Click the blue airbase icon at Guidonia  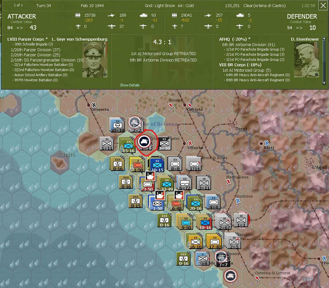(x=238, y=201)
